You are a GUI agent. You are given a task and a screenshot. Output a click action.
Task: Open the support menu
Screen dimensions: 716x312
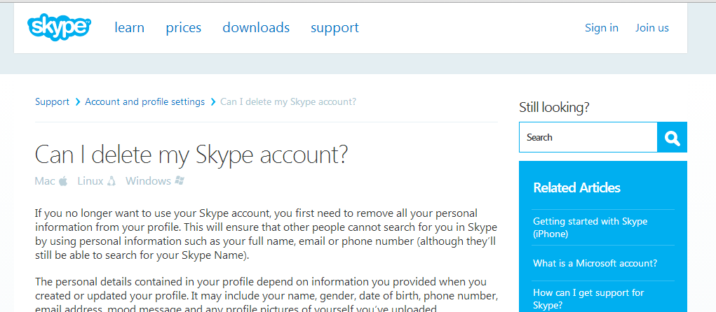335,28
